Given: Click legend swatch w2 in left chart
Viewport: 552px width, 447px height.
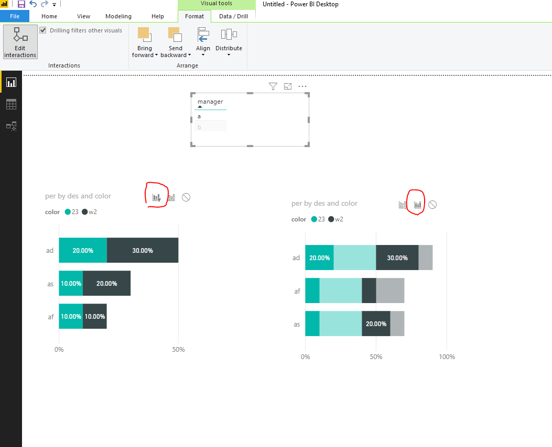Looking at the screenshot, I should tap(85, 212).
